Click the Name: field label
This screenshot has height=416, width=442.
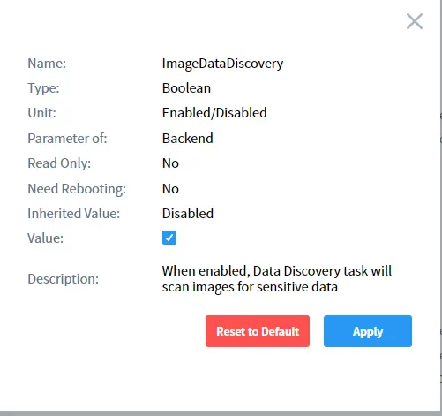(x=47, y=64)
